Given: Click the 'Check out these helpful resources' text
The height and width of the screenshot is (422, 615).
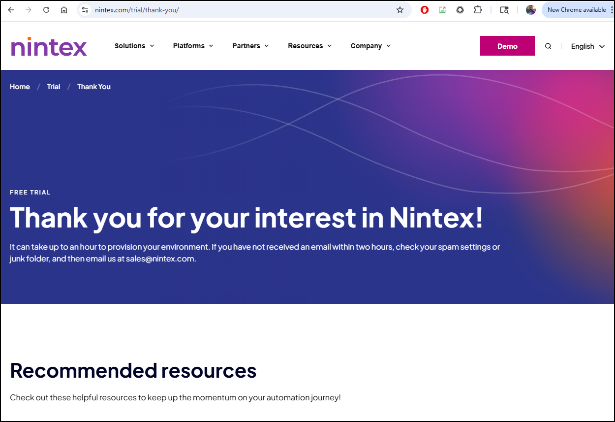Looking at the screenshot, I should (175, 397).
